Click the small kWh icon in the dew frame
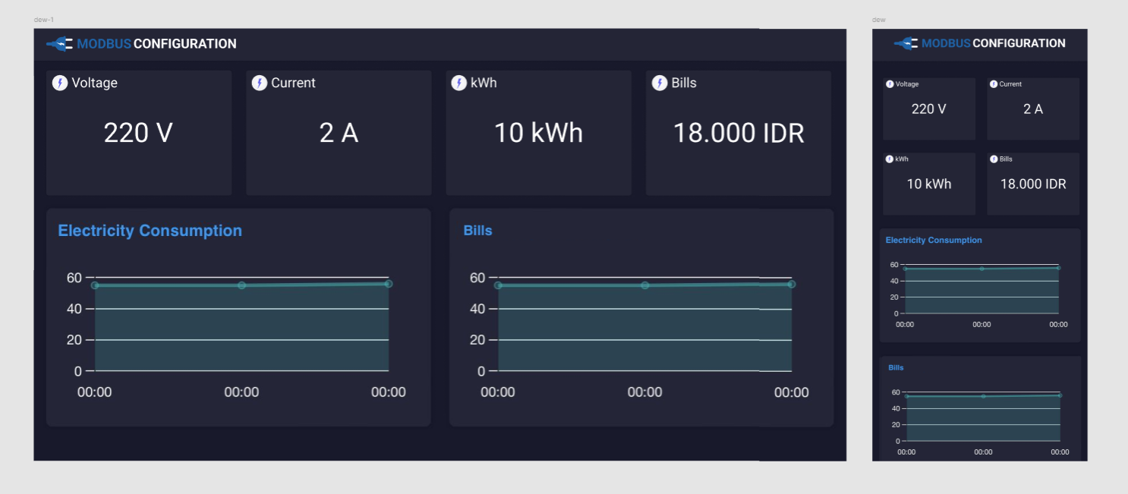Image resolution: width=1128 pixels, height=494 pixels. (x=890, y=159)
